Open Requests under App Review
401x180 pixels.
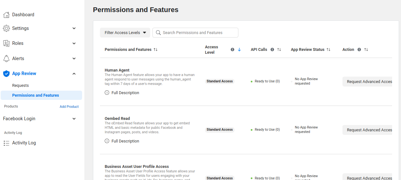(20, 86)
